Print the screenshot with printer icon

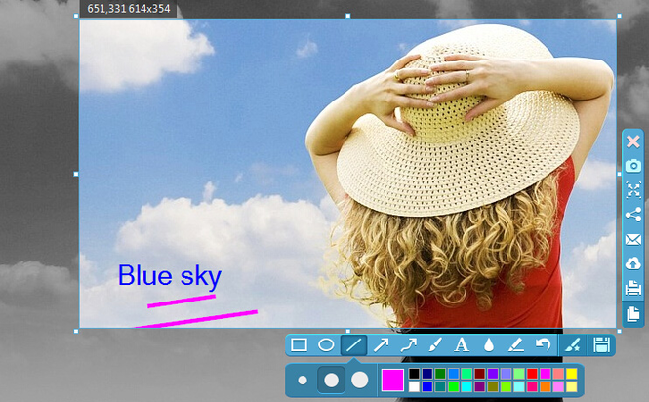632,288
